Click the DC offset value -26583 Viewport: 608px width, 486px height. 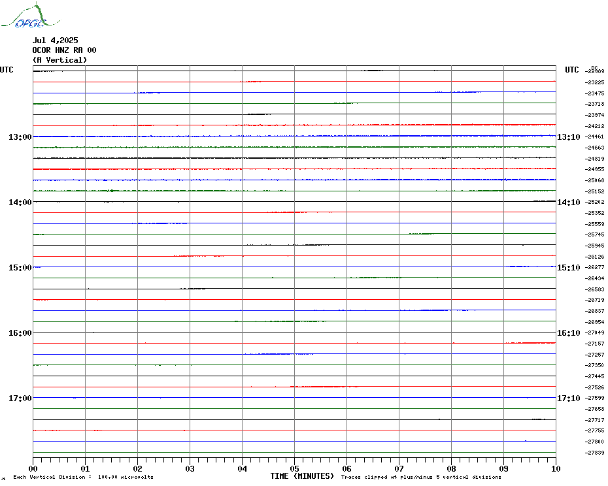[x=594, y=289]
